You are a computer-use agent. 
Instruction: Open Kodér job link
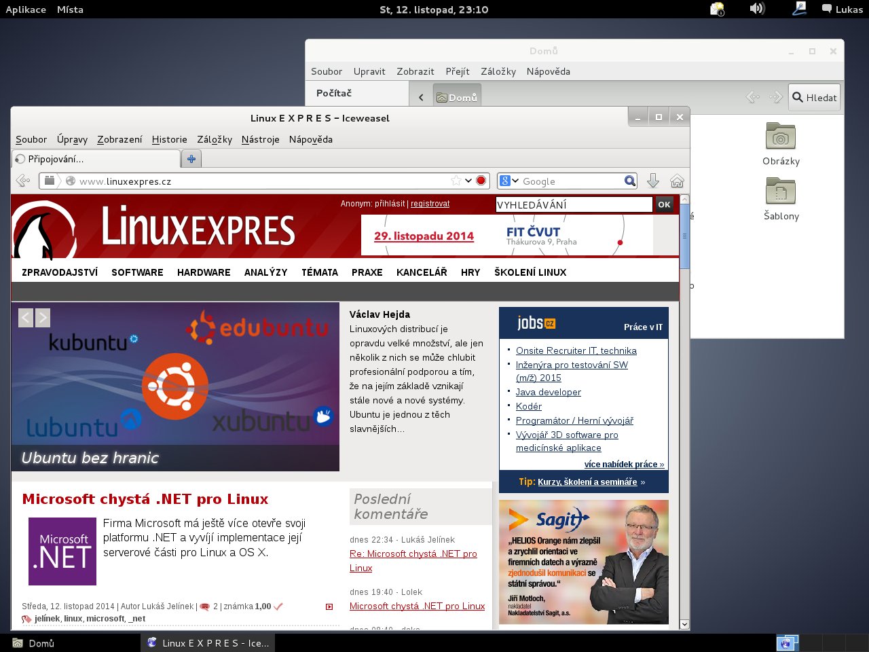[529, 406]
